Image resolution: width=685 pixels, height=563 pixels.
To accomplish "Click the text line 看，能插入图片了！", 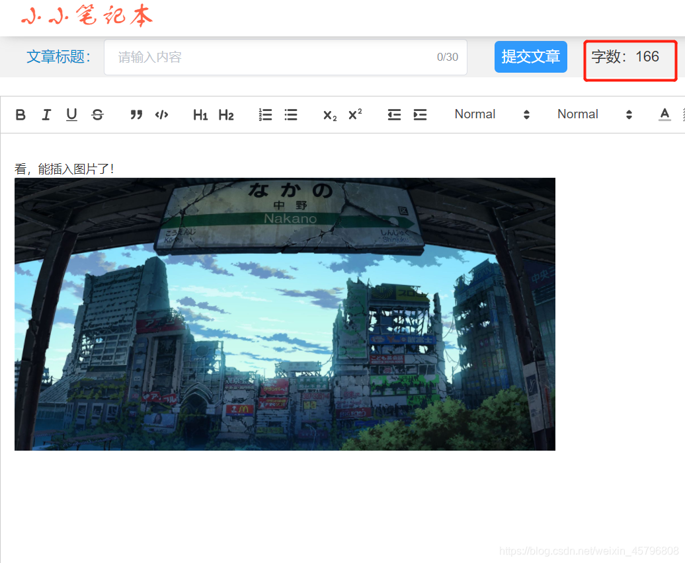I will coord(64,169).
